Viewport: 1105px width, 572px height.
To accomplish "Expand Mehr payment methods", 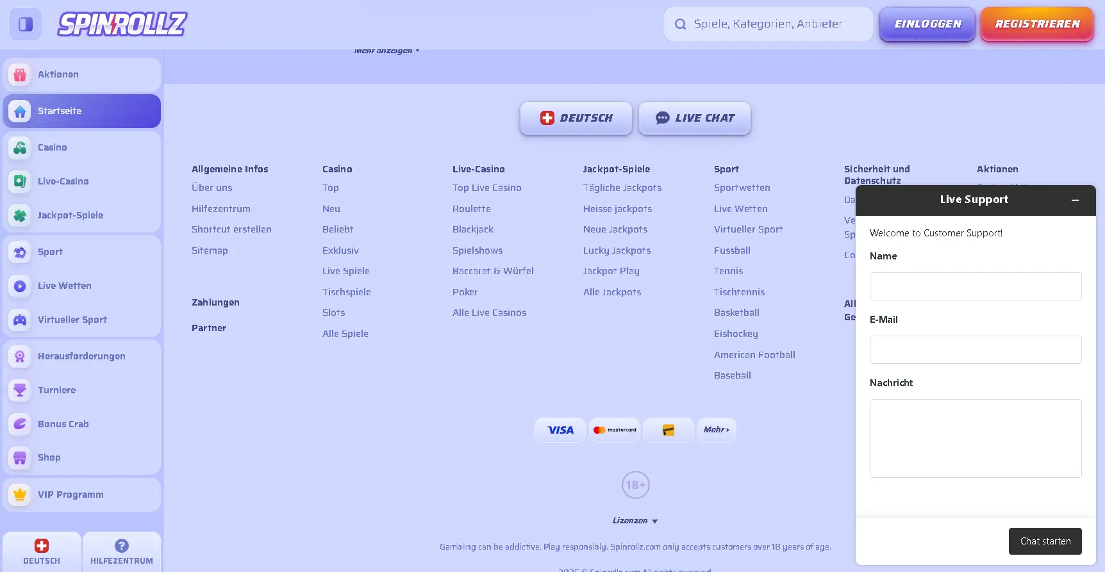I will point(716,430).
